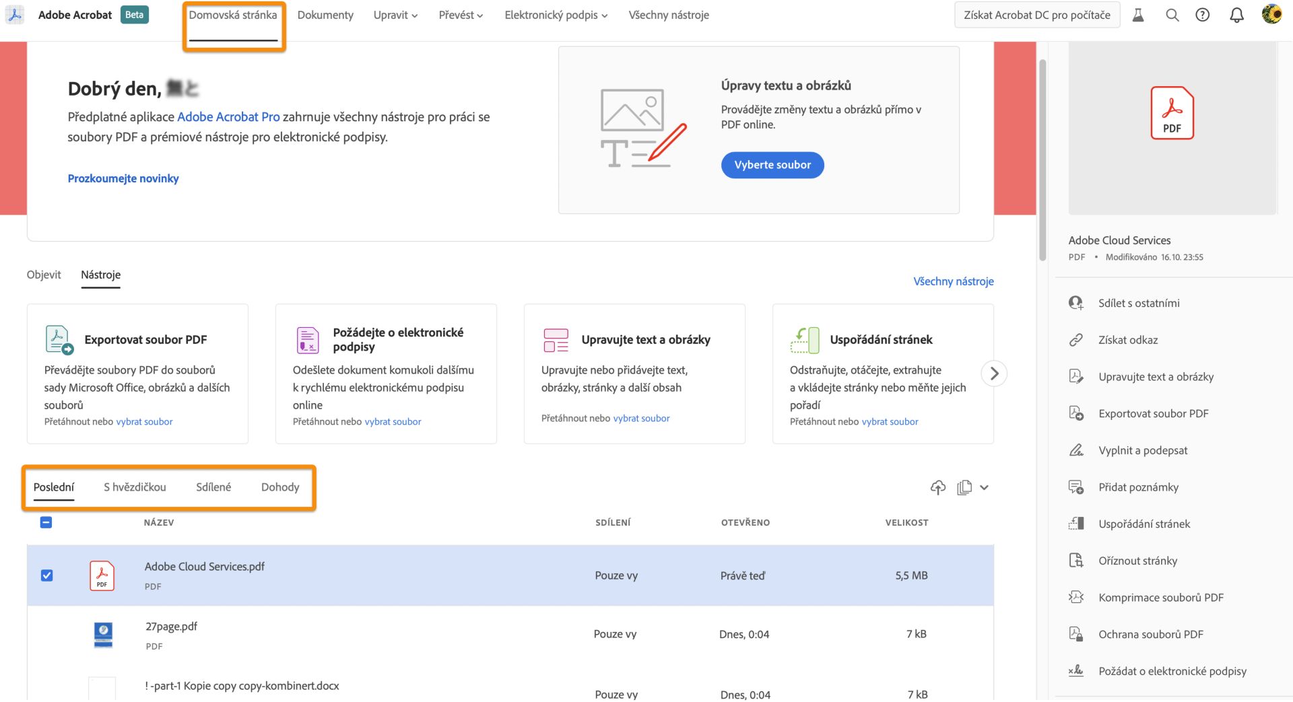This screenshot has width=1293, height=702.
Task: Open the Domovská stránka tab
Action: click(x=233, y=15)
